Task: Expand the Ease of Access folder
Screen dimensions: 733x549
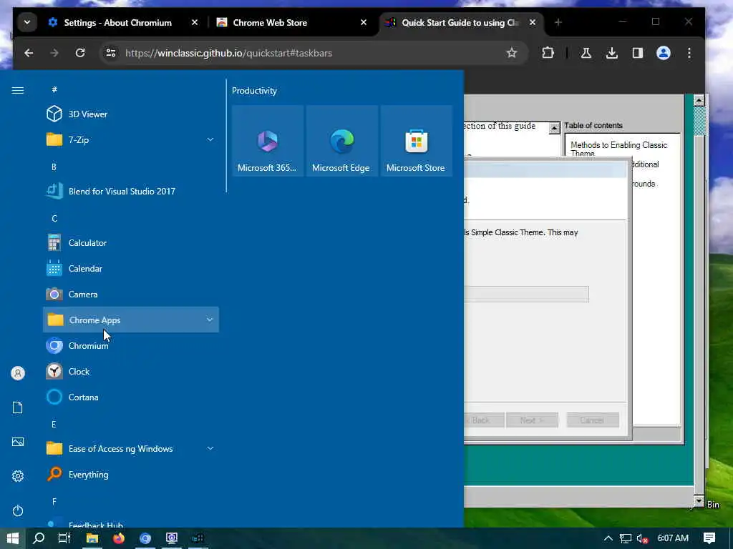Action: tap(131, 449)
